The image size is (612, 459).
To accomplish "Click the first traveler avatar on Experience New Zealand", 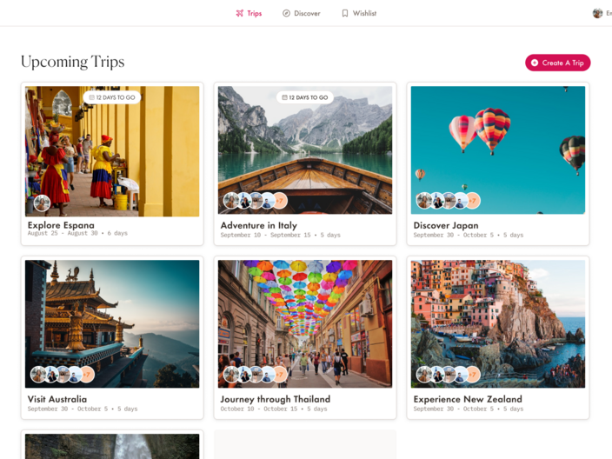I will (424, 375).
